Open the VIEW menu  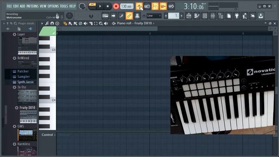click(x=43, y=6)
